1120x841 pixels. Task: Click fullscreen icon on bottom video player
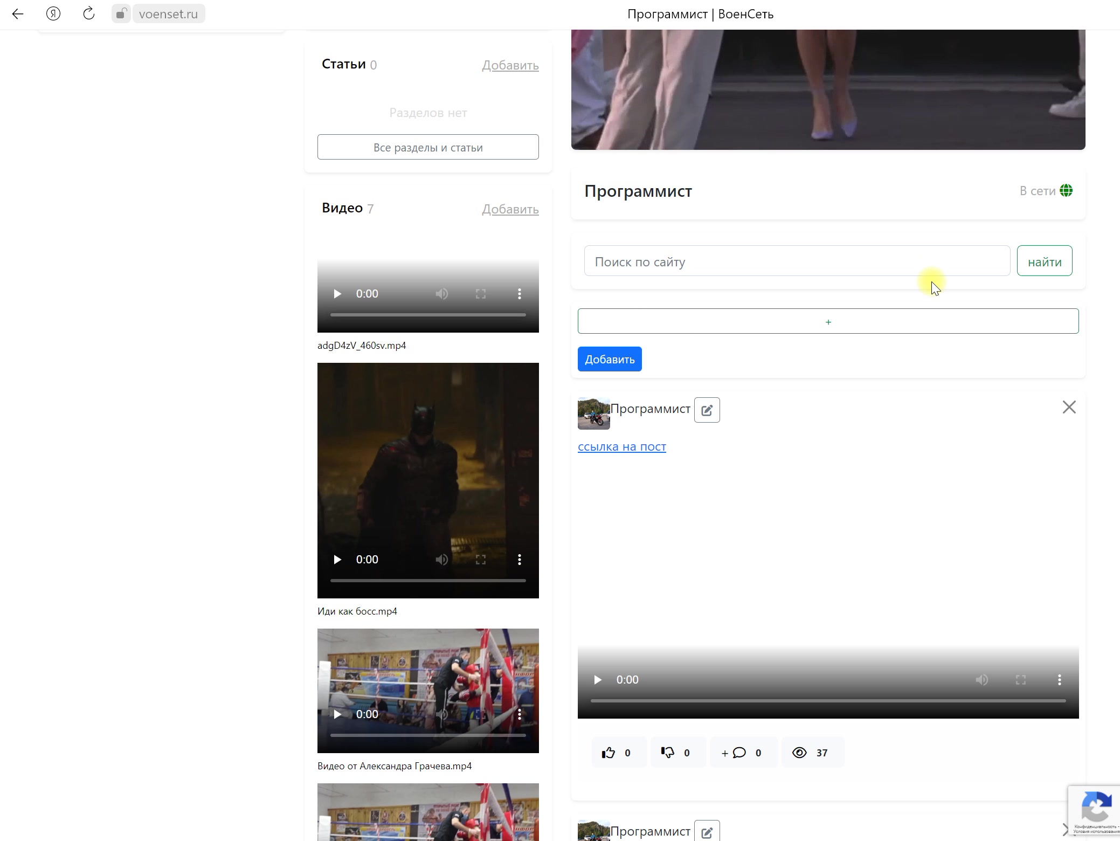click(x=1020, y=679)
